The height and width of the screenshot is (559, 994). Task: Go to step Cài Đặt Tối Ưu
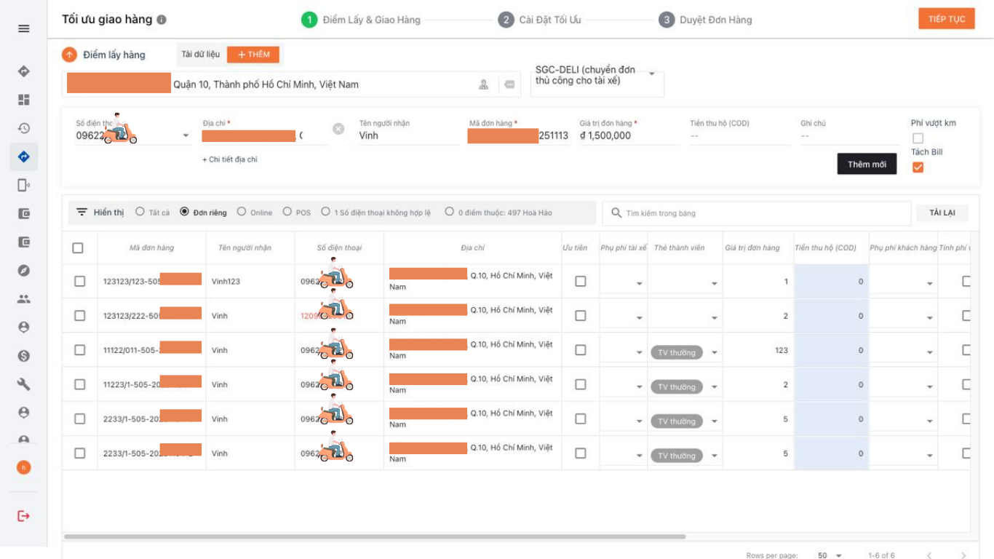540,20
